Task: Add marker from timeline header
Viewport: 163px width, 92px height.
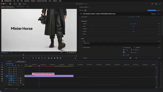Action: click(16, 65)
